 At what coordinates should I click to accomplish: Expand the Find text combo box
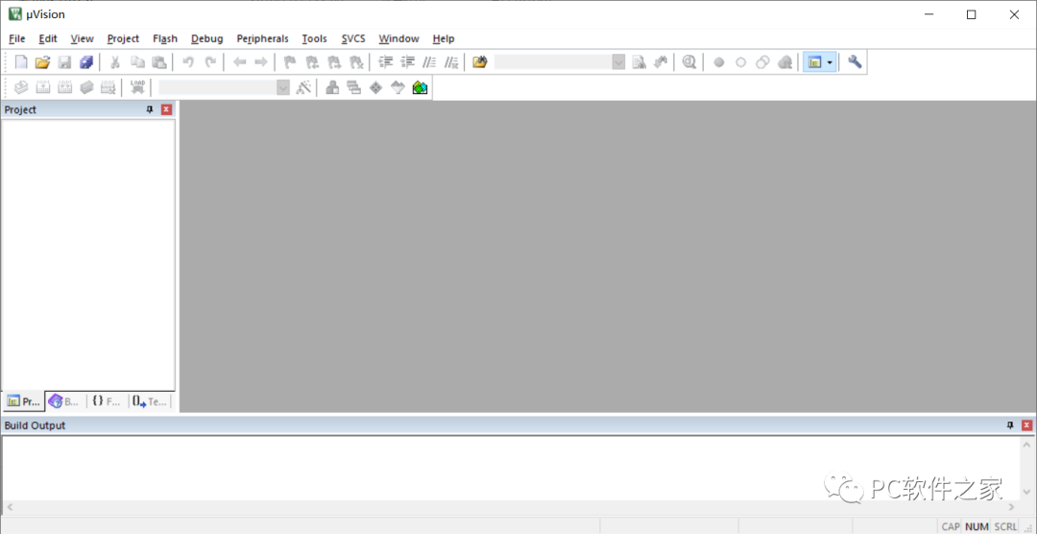point(618,62)
